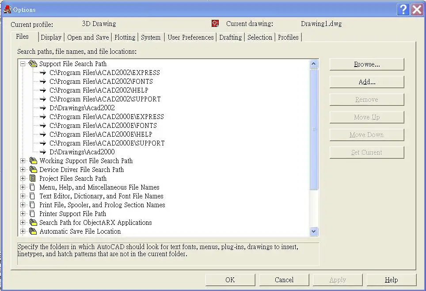Expand the Device Driver File Search Path node
The height and width of the screenshot is (291, 426).
[x=23, y=170]
